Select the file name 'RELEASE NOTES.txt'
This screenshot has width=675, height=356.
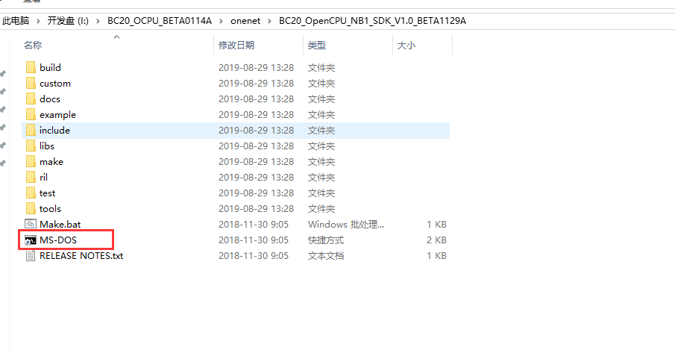click(81, 255)
